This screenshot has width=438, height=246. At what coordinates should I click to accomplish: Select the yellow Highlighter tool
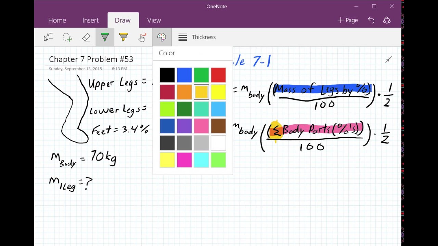click(124, 37)
